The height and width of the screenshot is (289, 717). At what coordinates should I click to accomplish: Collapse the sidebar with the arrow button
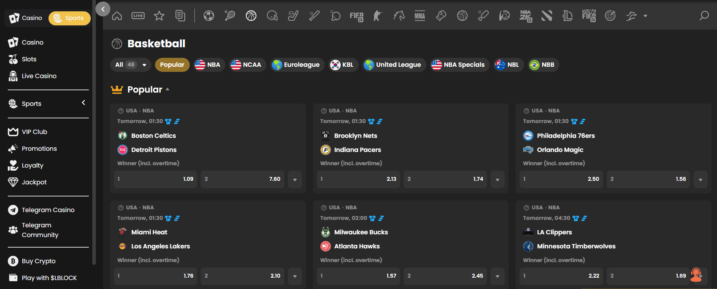click(103, 9)
